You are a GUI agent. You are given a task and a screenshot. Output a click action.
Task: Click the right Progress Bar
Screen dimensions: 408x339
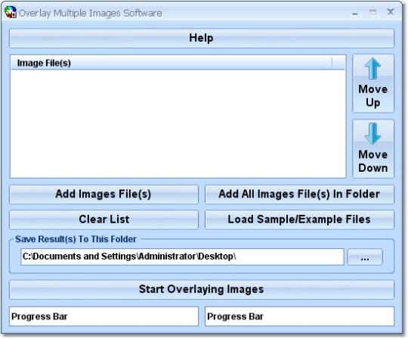(299, 316)
